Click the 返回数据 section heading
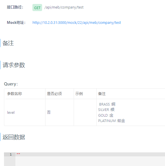Image resolution: width=165 pixels, height=166 pixels. (14, 137)
